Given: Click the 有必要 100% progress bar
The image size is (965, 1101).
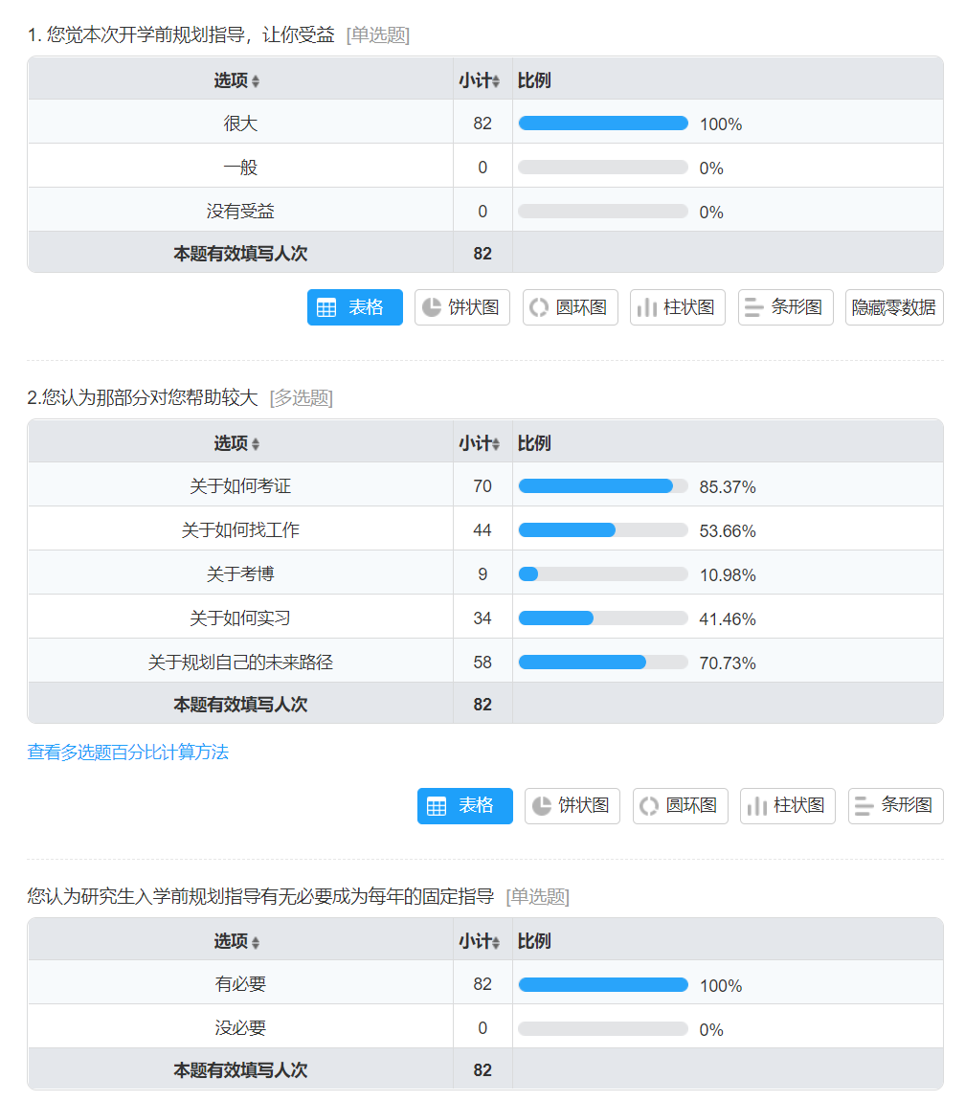Looking at the screenshot, I should 603,985.
